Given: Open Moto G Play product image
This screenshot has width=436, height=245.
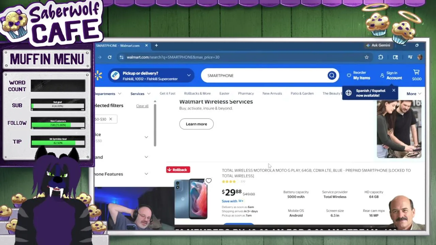Looking at the screenshot, I should tap(191, 199).
